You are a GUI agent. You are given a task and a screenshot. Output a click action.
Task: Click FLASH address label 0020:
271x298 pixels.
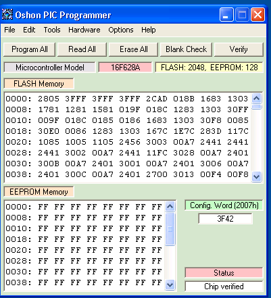pyautogui.click(x=18, y=142)
